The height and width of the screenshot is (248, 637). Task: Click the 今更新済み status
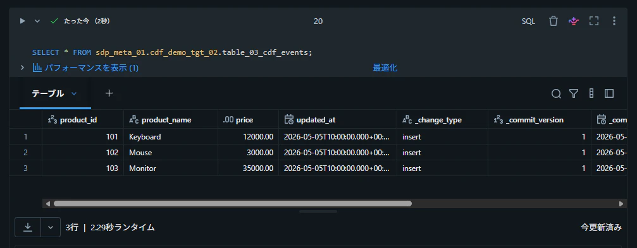pos(601,227)
